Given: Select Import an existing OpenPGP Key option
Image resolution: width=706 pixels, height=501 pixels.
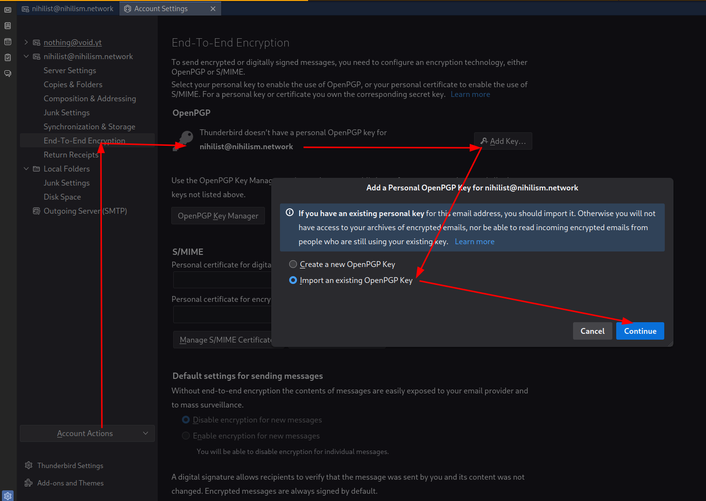Looking at the screenshot, I should [x=293, y=280].
